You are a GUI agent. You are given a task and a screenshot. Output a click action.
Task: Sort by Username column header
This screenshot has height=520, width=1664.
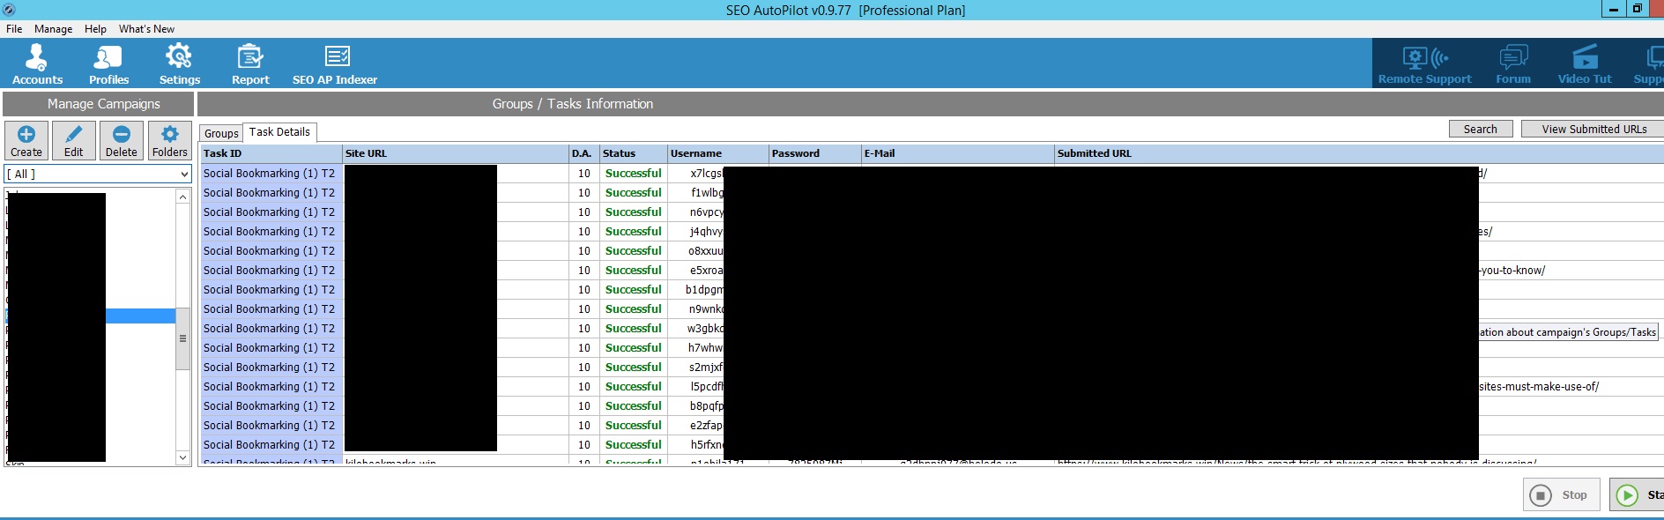tap(717, 153)
